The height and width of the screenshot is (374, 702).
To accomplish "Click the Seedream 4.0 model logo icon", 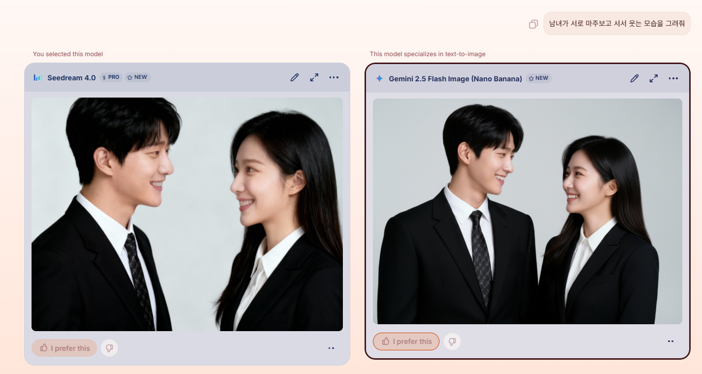I will click(x=38, y=77).
